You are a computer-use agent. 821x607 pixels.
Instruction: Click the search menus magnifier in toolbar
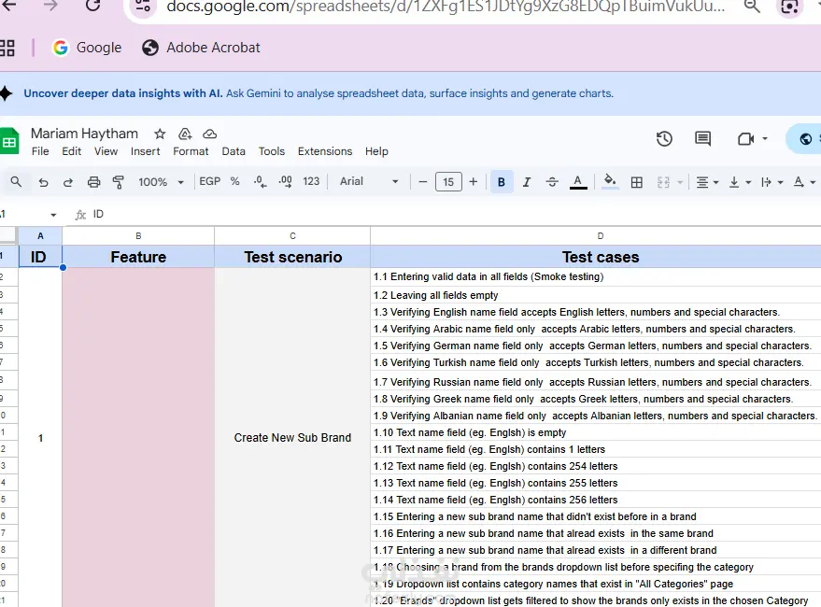pos(16,182)
